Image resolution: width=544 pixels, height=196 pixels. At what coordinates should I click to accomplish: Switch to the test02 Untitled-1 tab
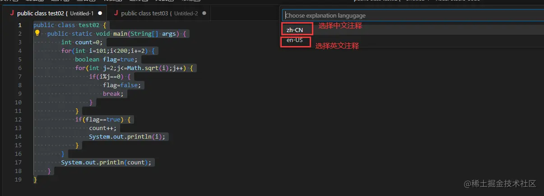(x=56, y=14)
